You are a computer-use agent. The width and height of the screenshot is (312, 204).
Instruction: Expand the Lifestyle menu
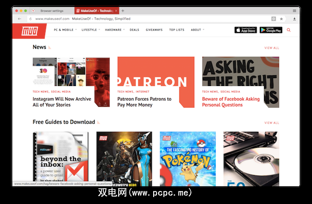[90, 30]
